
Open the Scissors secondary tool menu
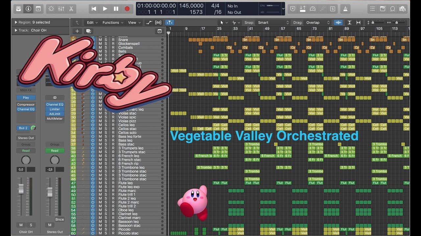point(235,23)
